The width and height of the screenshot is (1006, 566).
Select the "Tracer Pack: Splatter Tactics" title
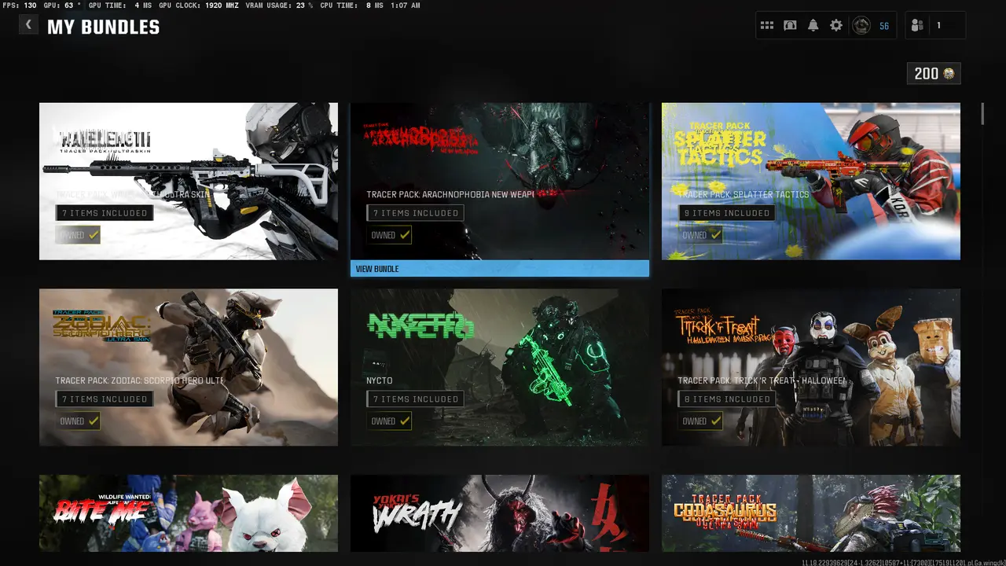point(743,194)
